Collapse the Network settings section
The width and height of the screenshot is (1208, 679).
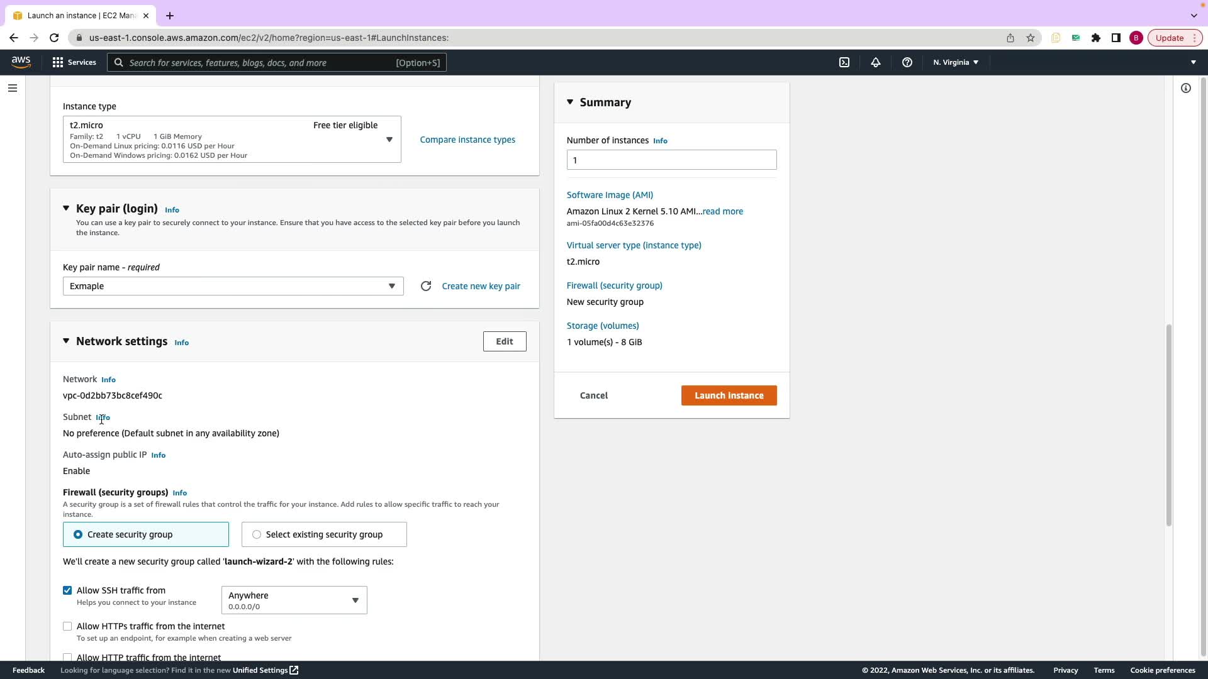pos(66,341)
